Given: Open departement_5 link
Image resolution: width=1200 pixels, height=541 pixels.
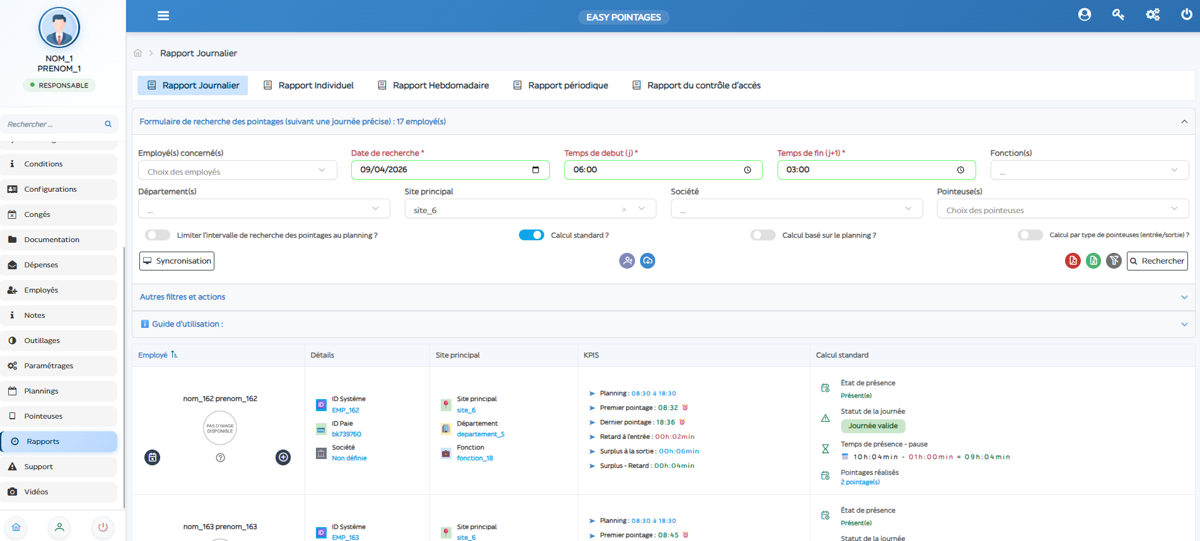Looking at the screenshot, I should (481, 434).
